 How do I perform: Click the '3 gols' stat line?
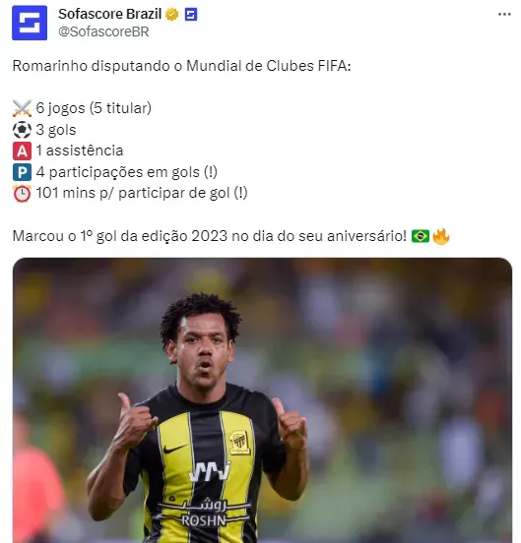56,130
